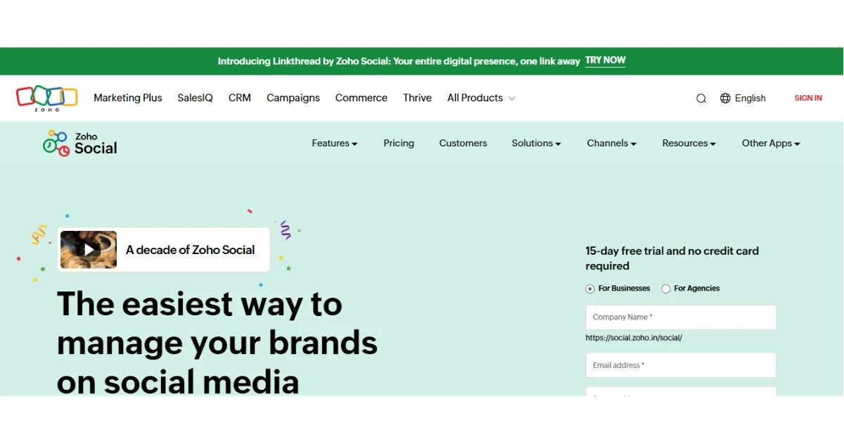This screenshot has height=442, width=844.
Task: Focus the Company Name field
Action: [681, 317]
